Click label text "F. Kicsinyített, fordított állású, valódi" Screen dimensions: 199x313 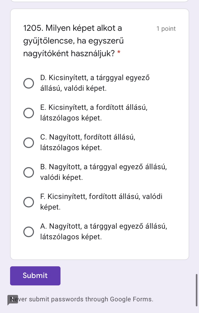coord(101,197)
